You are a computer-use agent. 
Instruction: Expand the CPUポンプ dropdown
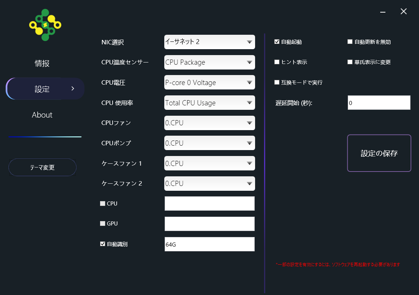coord(209,143)
